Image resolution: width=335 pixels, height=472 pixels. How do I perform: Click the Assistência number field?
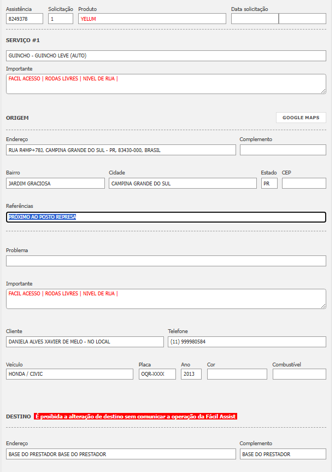pyautogui.click(x=25, y=19)
